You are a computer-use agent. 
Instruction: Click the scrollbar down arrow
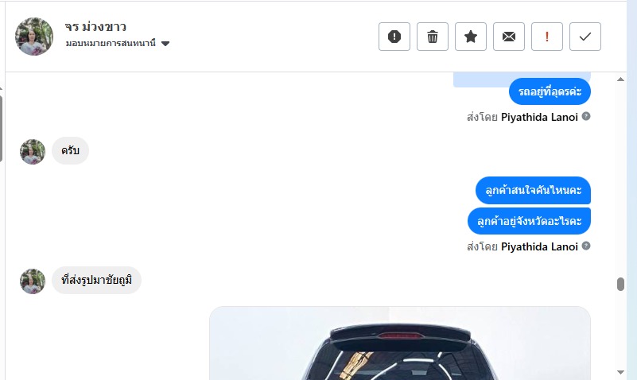[620, 372]
